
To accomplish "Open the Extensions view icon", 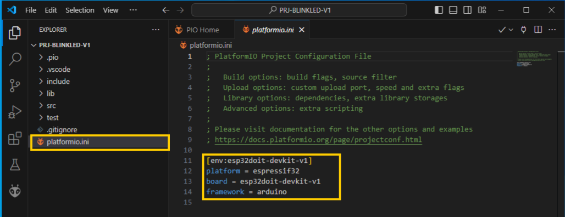I will tap(15, 138).
